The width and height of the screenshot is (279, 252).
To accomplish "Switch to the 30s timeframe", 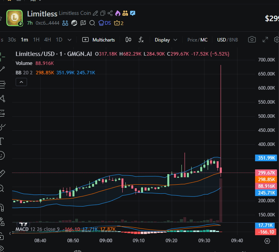I will click(12, 40).
